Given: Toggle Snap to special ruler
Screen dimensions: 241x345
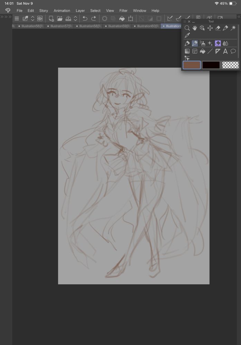Looking at the screenshot, I should 179,18.
